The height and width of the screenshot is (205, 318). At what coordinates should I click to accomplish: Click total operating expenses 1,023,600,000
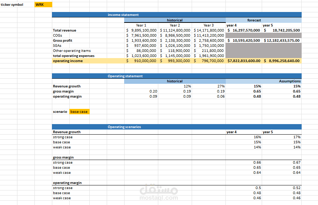point(141,56)
